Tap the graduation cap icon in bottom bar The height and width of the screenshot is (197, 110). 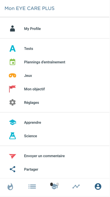[55, 186]
